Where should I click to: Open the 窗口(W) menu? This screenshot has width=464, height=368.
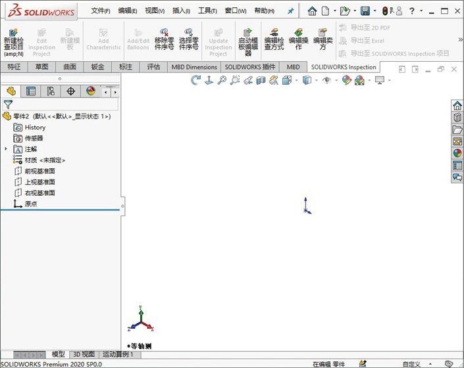[236, 11]
